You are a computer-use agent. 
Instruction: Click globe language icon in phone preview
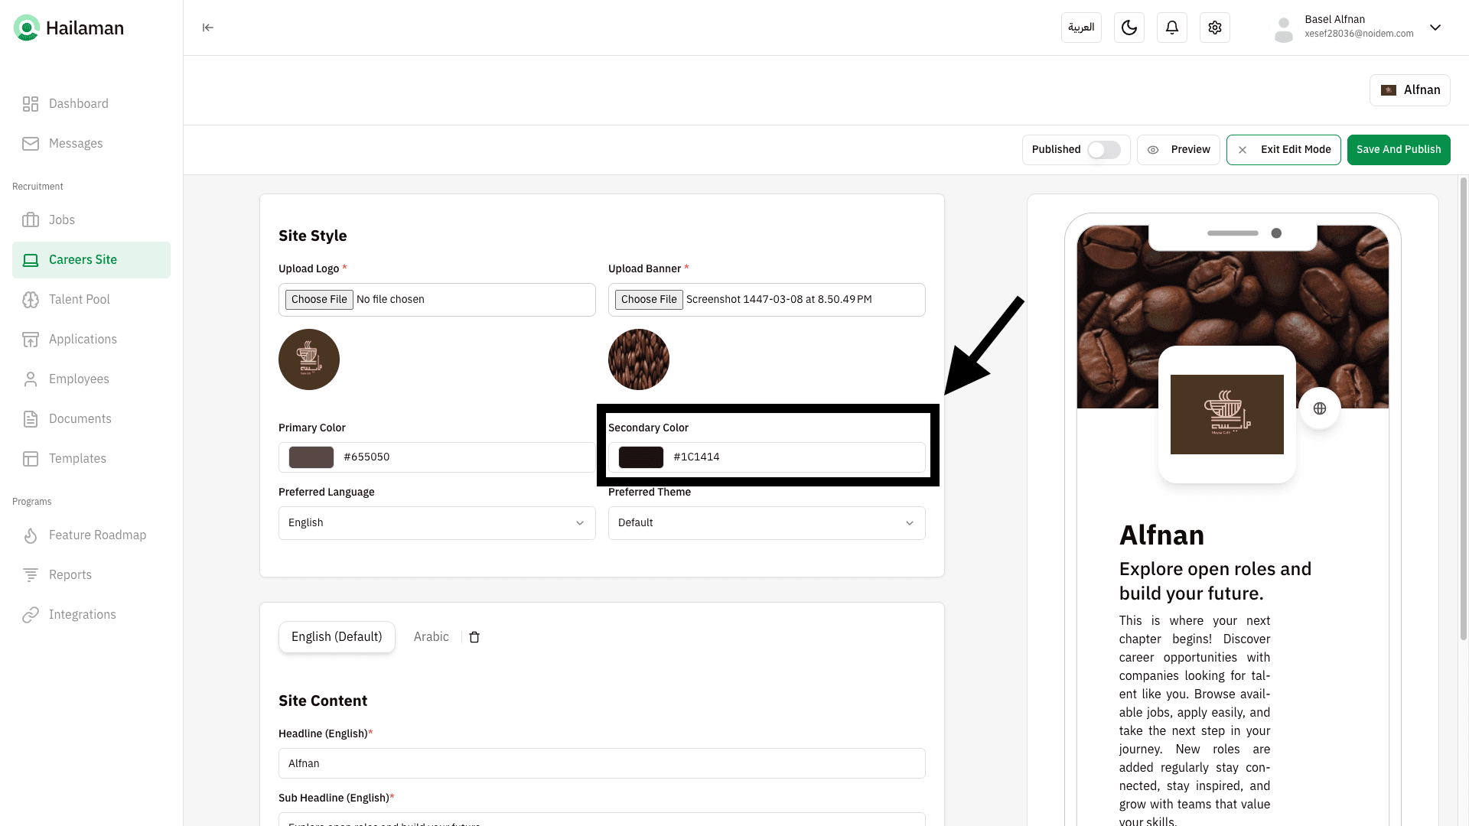[x=1319, y=408]
